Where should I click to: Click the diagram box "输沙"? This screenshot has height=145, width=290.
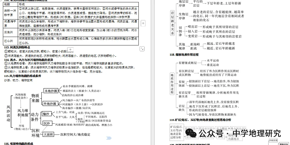coord(46,114)
